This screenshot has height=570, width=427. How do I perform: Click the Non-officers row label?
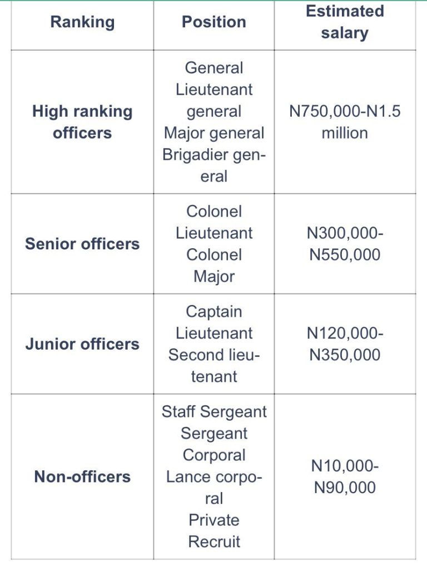pyautogui.click(x=82, y=476)
